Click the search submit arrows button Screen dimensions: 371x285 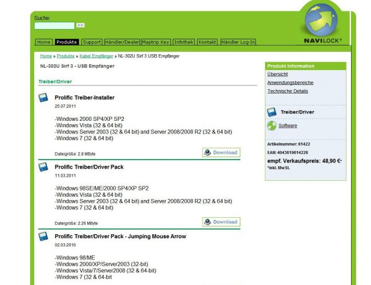click(80, 25)
